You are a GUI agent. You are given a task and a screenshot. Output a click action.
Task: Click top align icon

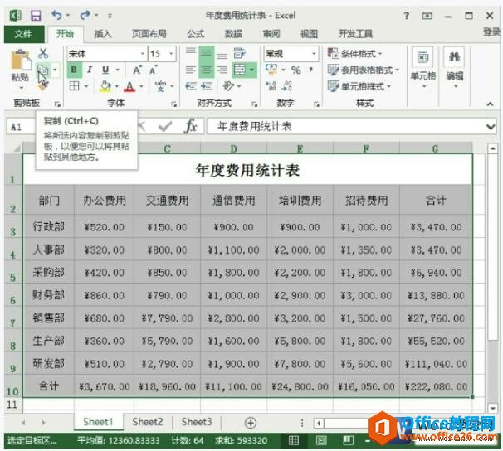click(191, 52)
